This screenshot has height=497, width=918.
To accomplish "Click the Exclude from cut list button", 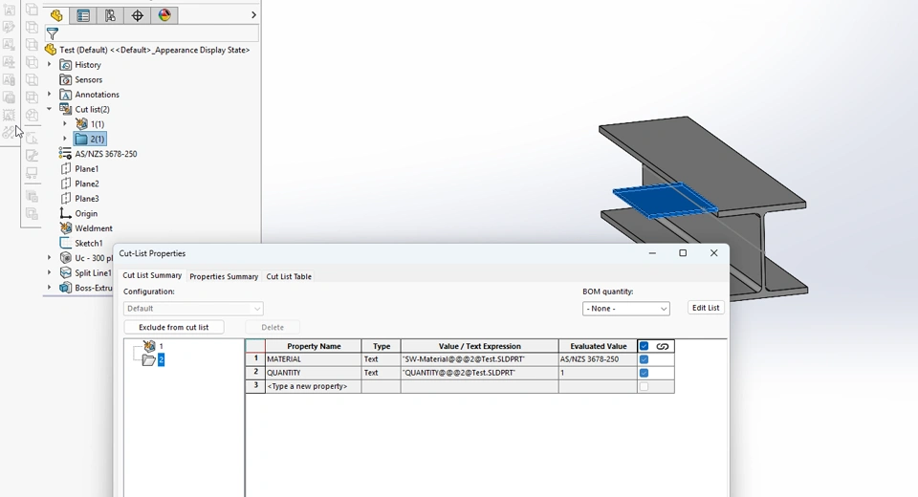I will click(174, 327).
